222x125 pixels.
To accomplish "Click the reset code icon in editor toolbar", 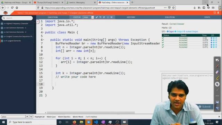I will click(x=104, y=17).
